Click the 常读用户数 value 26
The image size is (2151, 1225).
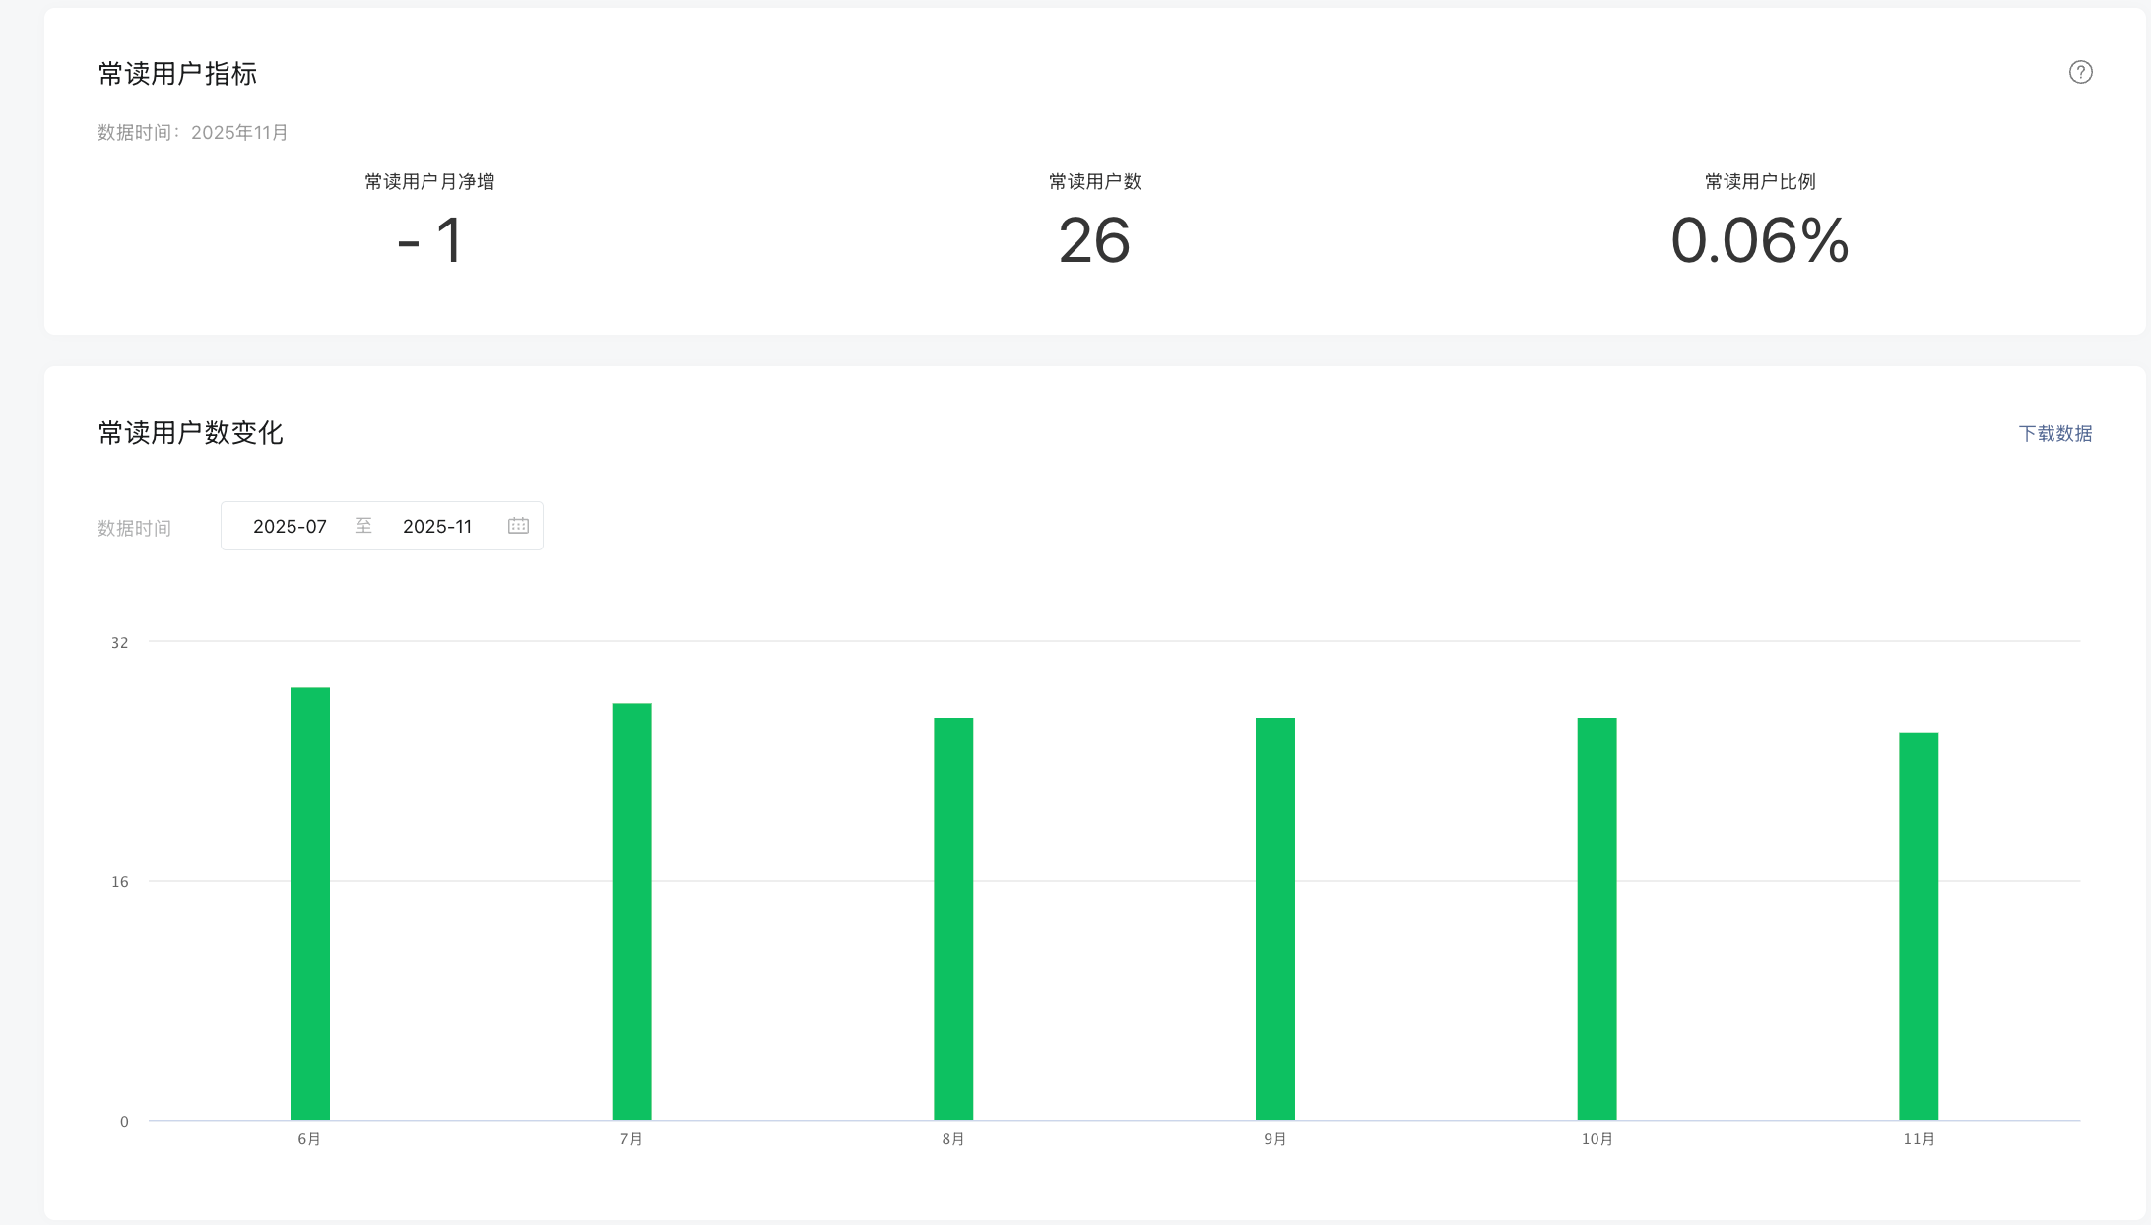[1094, 240]
